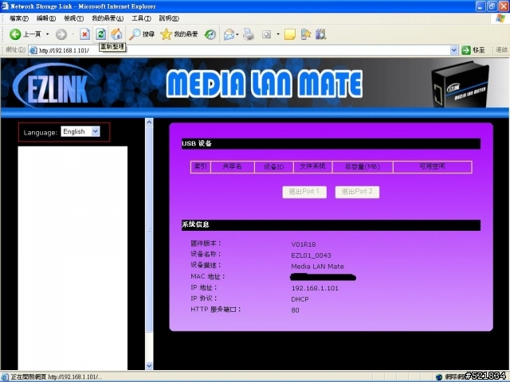The height and width of the screenshot is (382, 510).
Task: Click the Media LAN Mate description value
Action: point(317,267)
